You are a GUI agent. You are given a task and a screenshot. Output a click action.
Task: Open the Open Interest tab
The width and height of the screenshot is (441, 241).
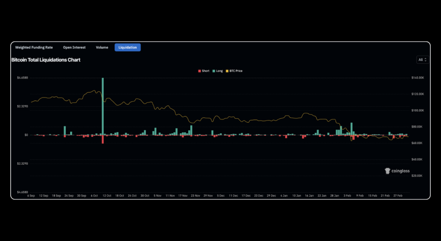74,47
